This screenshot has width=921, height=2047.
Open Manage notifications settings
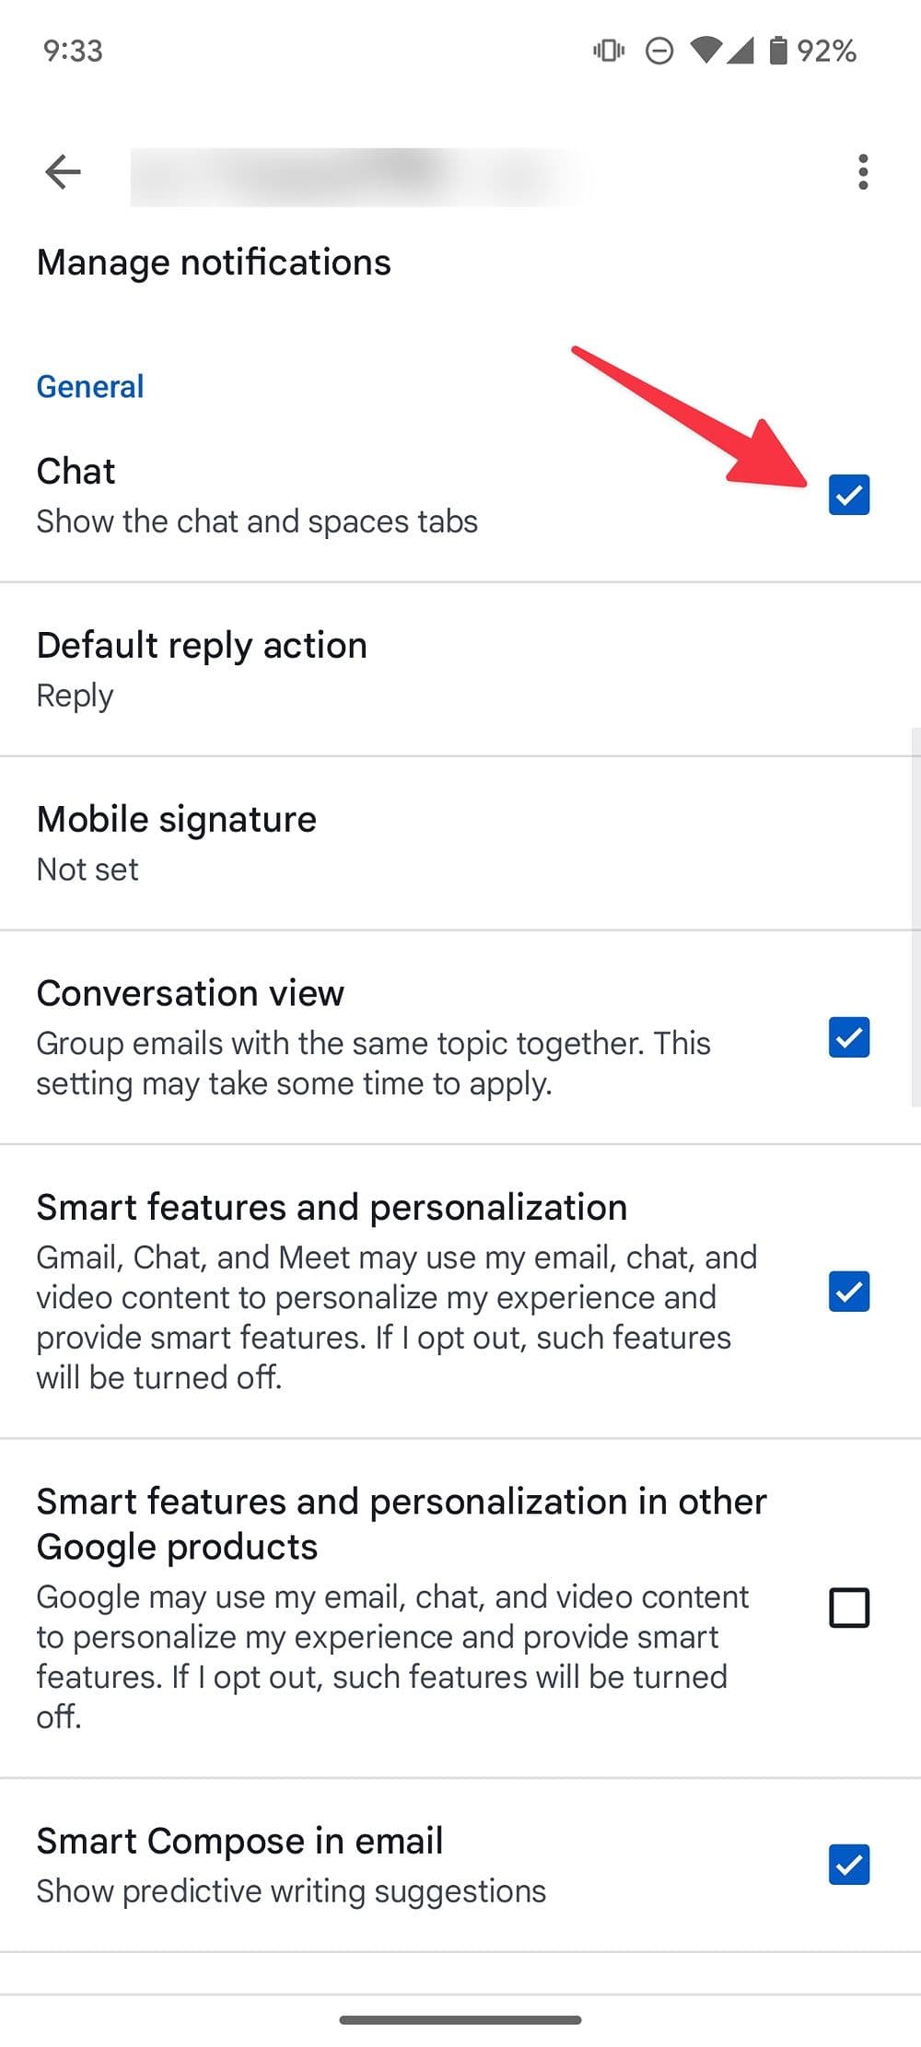click(214, 263)
